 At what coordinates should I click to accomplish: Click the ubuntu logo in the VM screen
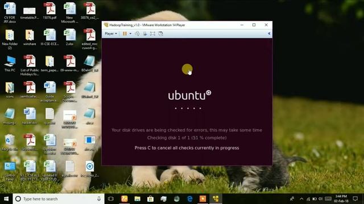[189, 95]
